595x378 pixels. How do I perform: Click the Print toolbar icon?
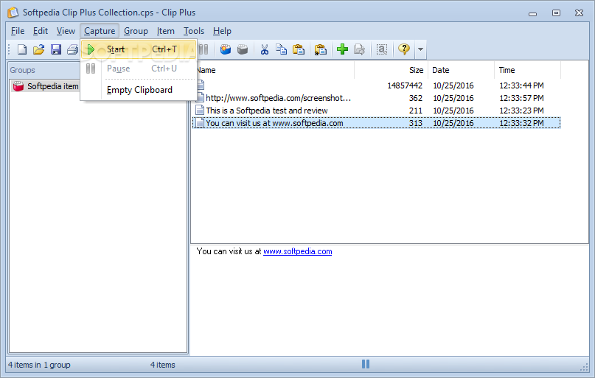pos(73,49)
